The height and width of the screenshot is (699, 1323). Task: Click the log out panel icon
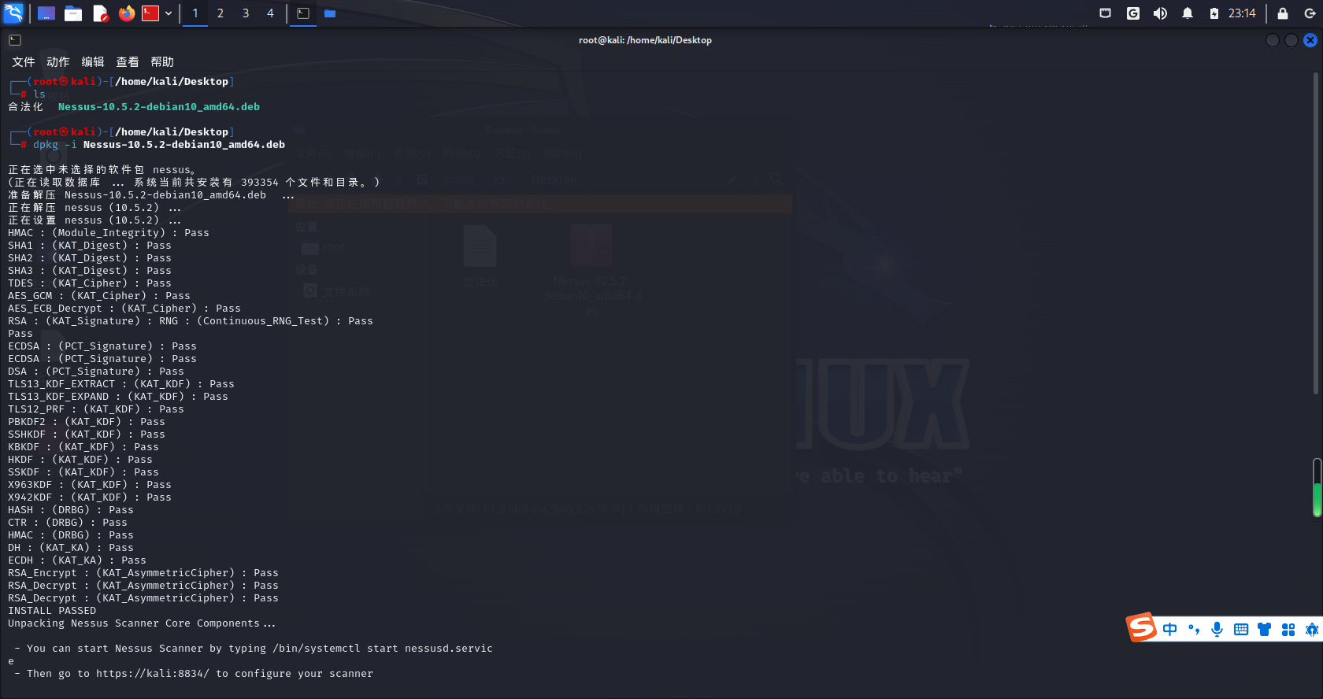[1310, 13]
